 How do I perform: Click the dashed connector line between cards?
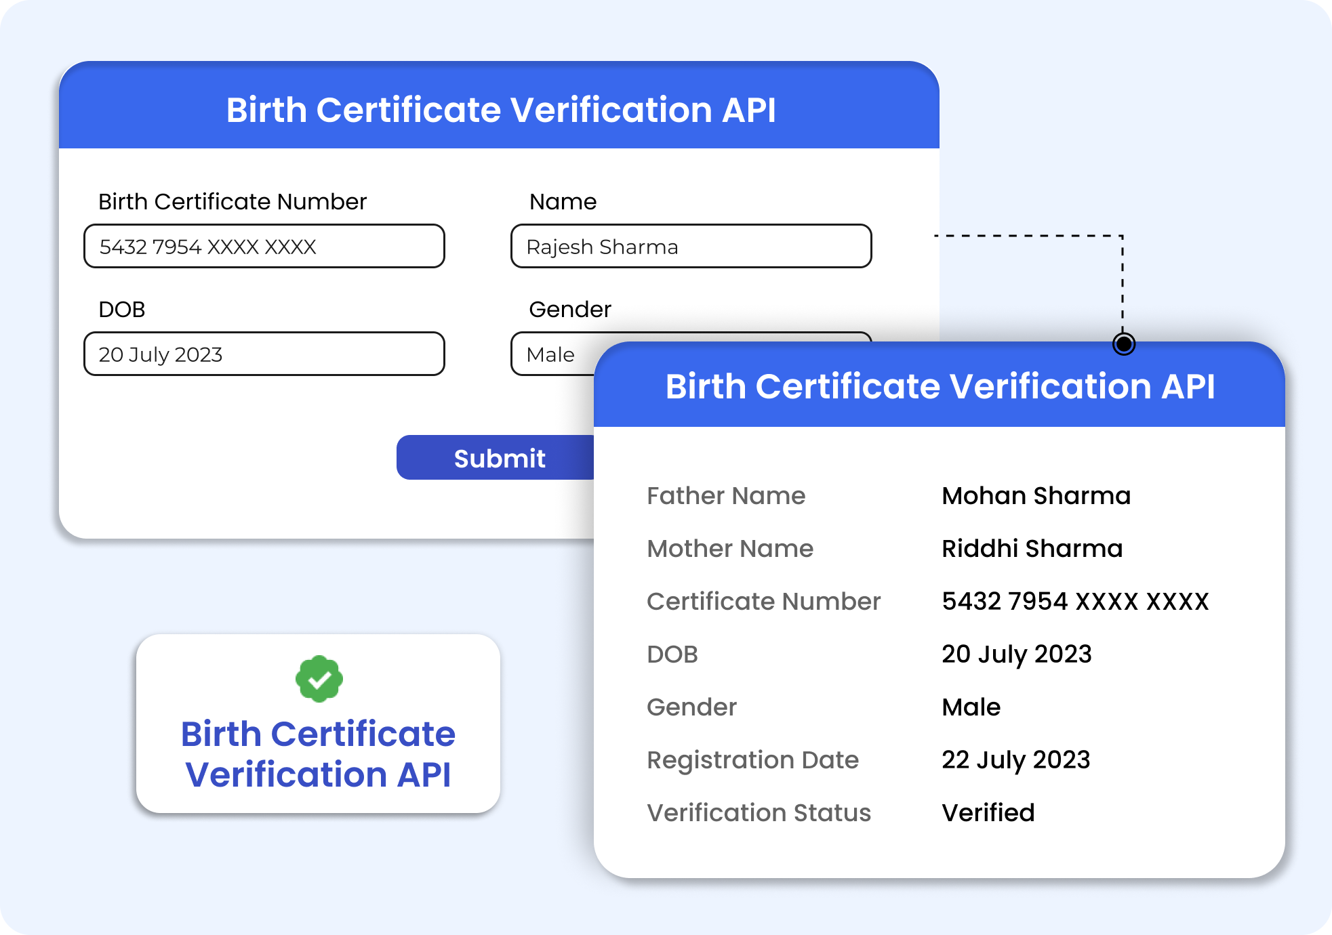[x=1030, y=236]
